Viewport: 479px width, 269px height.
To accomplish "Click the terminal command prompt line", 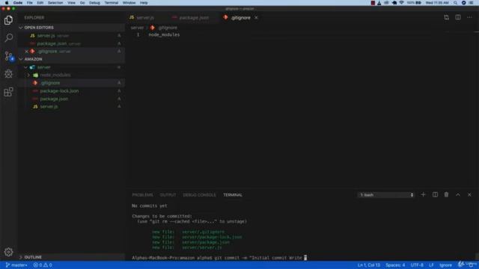I will pyautogui.click(x=219, y=258).
